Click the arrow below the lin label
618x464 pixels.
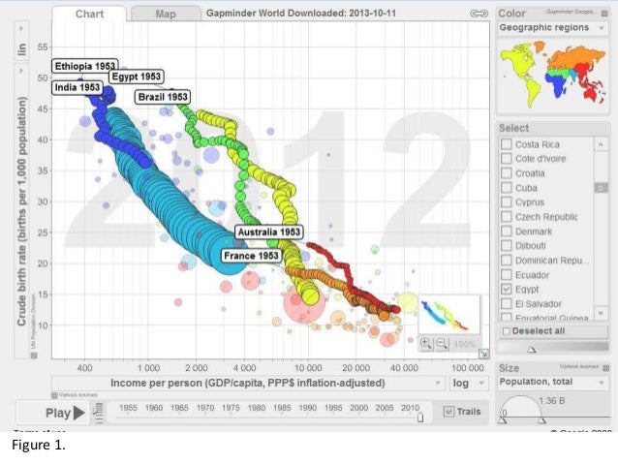click(x=21, y=71)
